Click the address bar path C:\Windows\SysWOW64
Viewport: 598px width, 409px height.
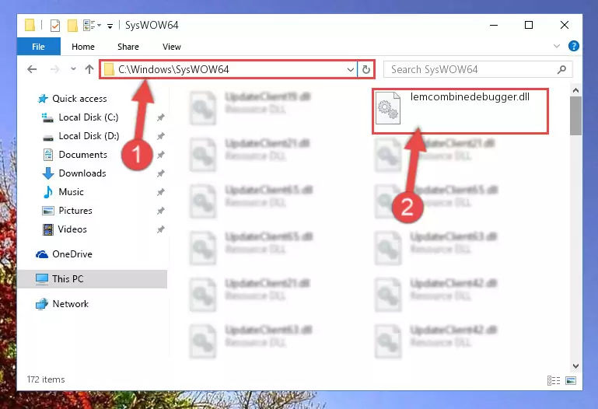pyautogui.click(x=173, y=69)
